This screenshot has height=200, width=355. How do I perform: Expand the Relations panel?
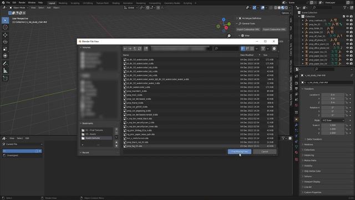[x=308, y=144]
